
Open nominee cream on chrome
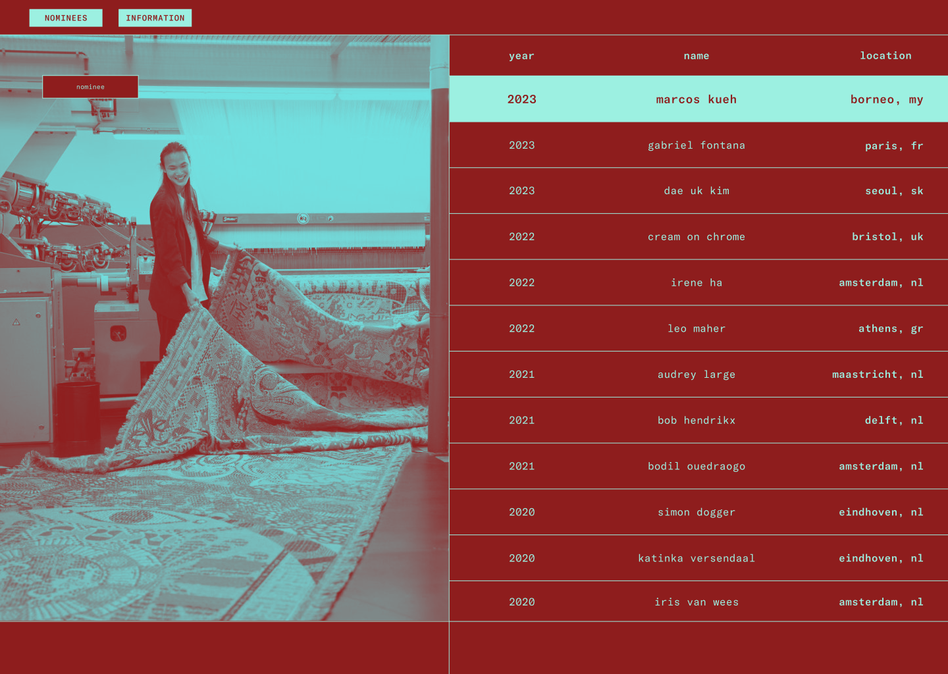tap(698, 237)
